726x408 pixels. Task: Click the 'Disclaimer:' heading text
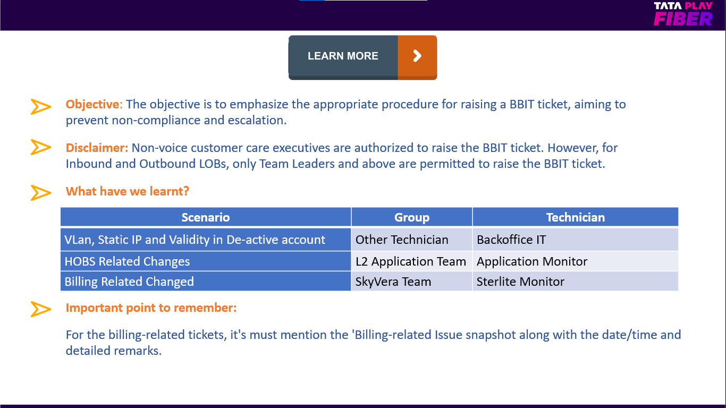pos(97,148)
